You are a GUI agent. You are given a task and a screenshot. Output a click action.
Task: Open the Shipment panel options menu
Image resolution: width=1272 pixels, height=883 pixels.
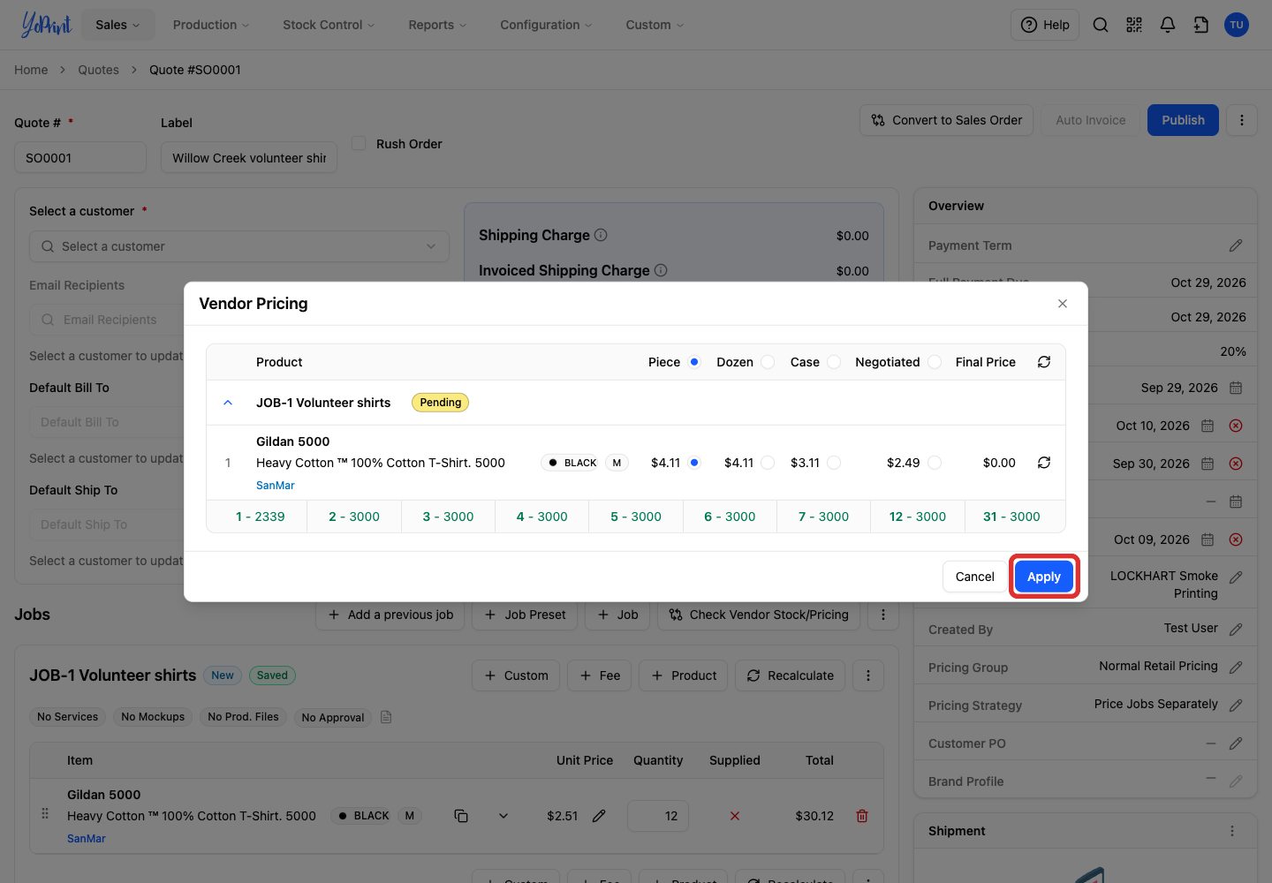coord(1232,831)
